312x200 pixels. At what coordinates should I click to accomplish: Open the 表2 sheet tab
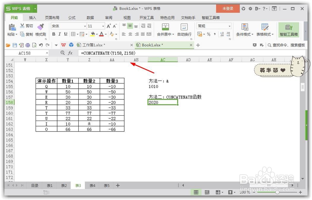coord(63,185)
